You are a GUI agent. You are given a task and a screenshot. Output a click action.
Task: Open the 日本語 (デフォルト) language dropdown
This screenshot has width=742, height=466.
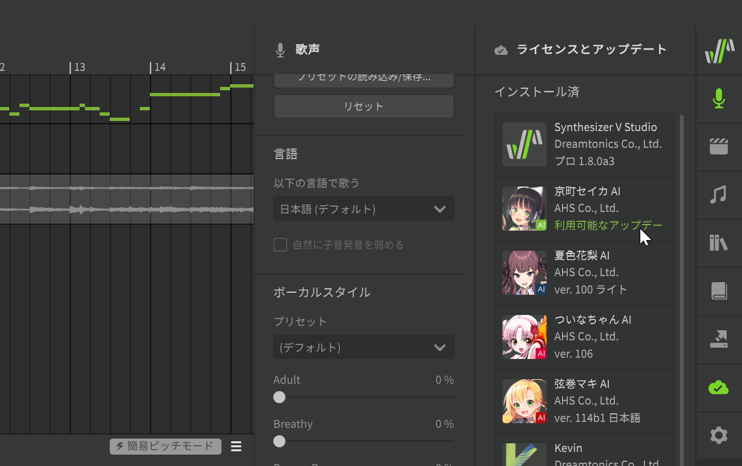[x=363, y=209]
